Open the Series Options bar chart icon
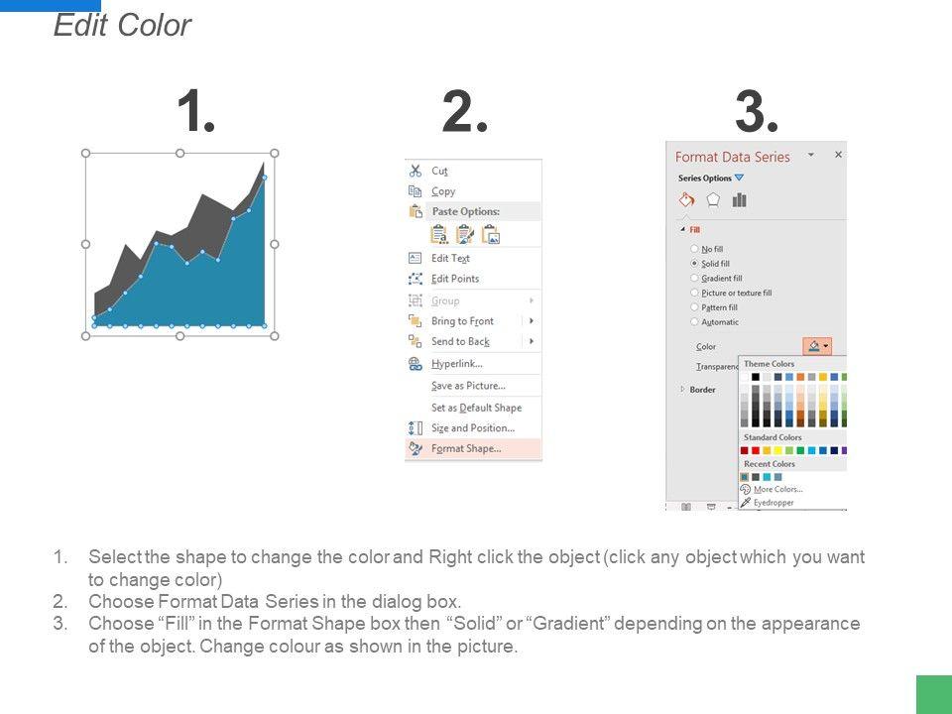Viewport: 952px width, 714px height. (739, 200)
